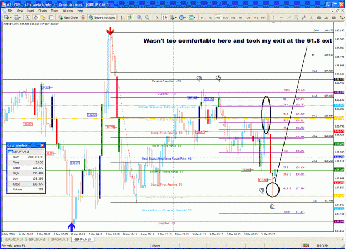Screen dimensions: 346x249
Task: Open the File menu
Action: [10, 10]
